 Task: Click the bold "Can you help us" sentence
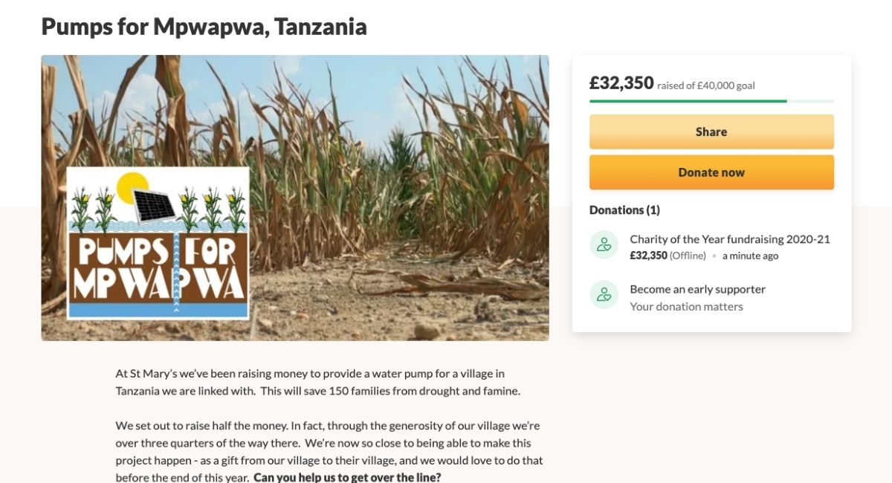[347, 477]
